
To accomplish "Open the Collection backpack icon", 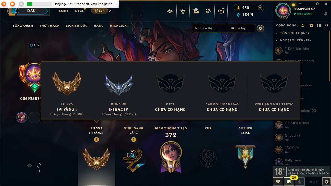I will [196, 11].
